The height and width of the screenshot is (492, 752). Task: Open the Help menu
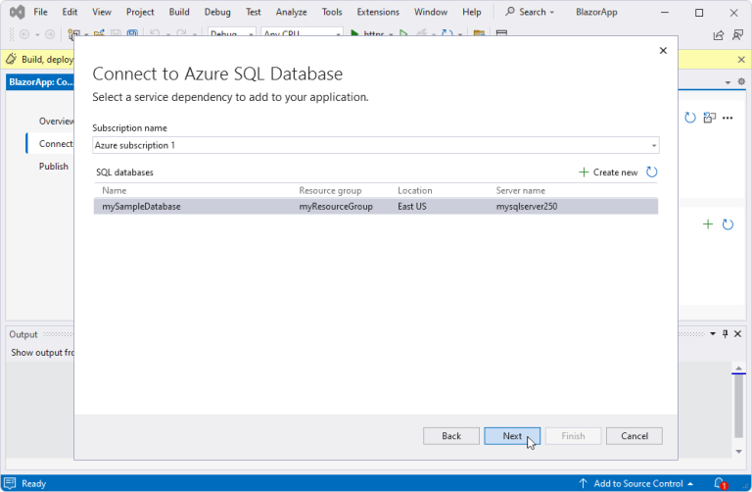(471, 12)
